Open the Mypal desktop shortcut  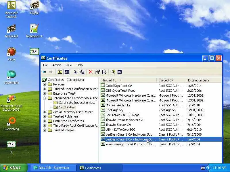[34, 8]
